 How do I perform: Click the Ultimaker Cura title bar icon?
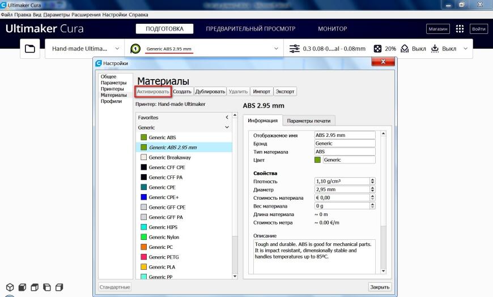(4, 5)
